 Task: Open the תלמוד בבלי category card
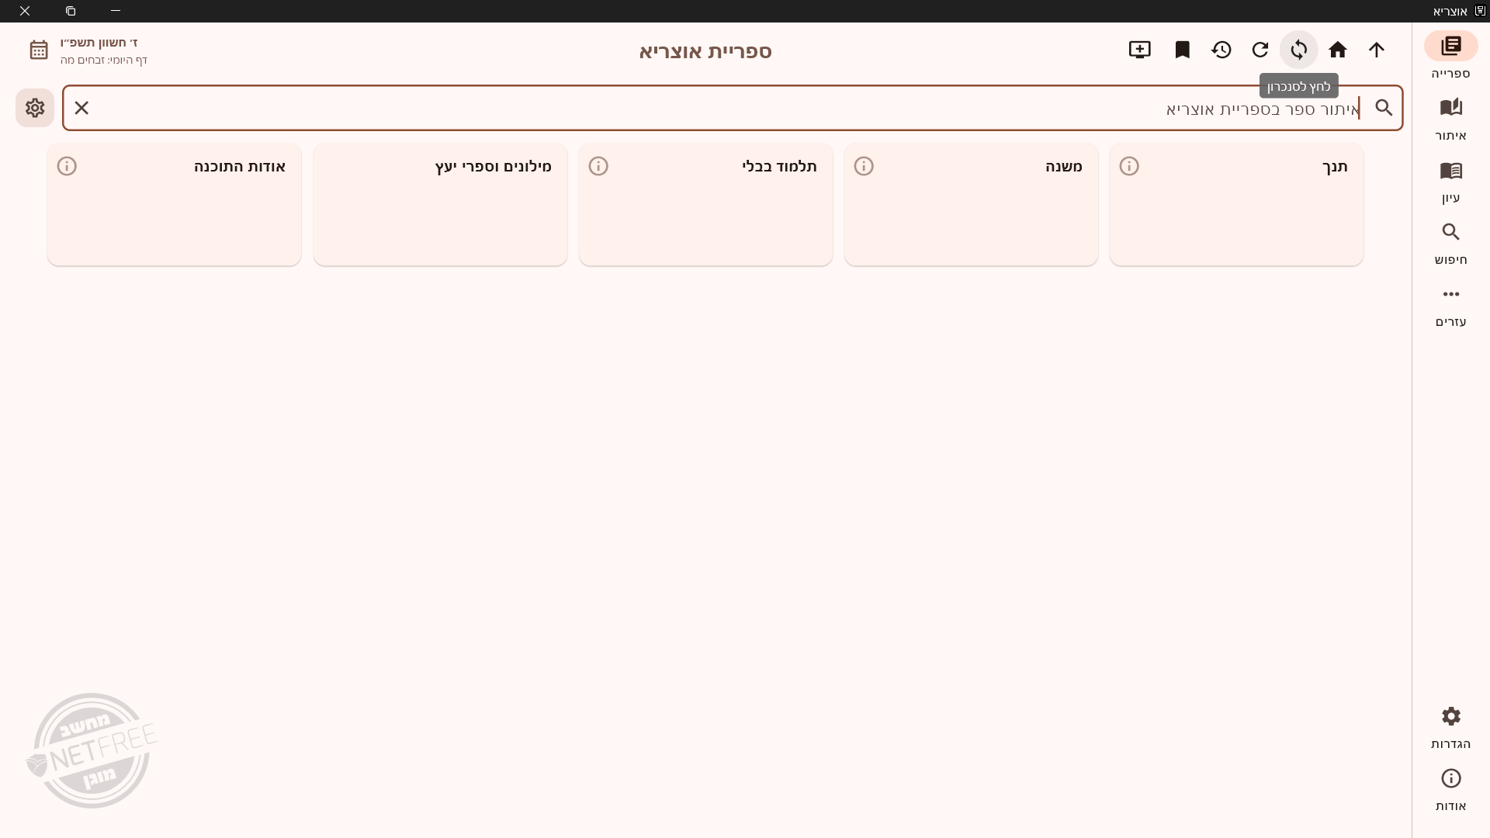pos(705,205)
